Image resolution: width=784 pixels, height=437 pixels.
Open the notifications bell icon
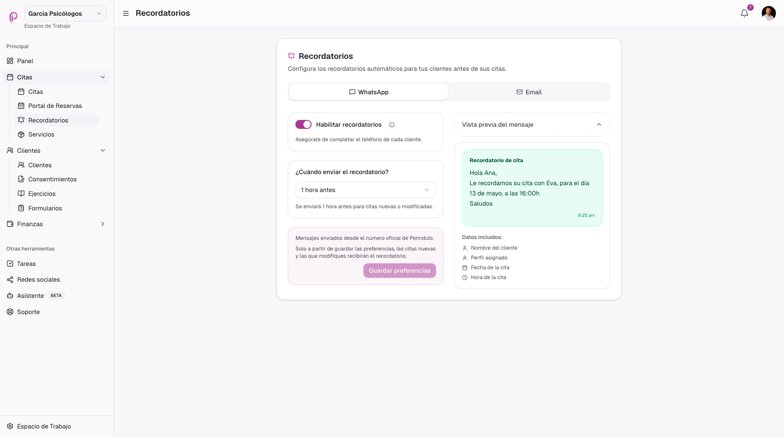(744, 13)
